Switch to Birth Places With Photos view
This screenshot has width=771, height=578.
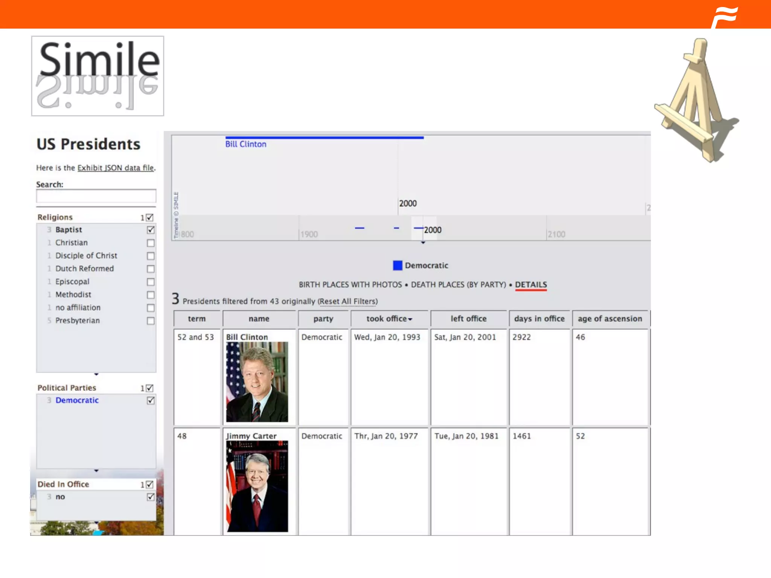click(350, 285)
